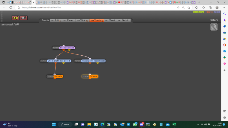Image resolution: width=228 pixels, height=128 pixels.
Task: Open the browser favorites star icon
Action: point(204,7)
